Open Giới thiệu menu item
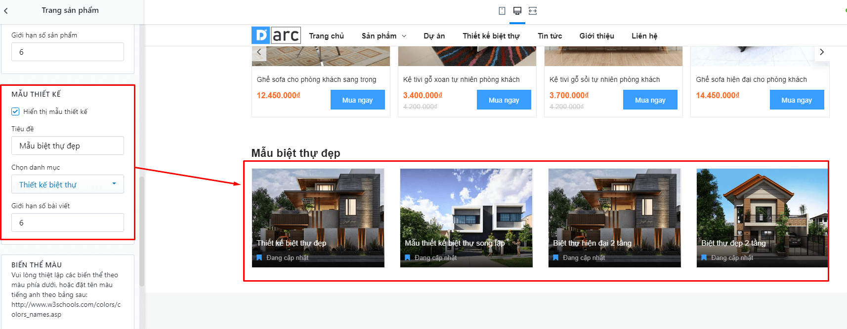The image size is (847, 329). coord(596,36)
